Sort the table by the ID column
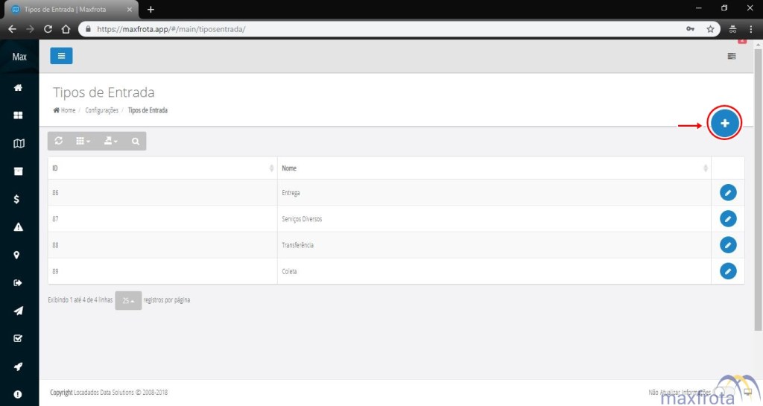 point(162,168)
